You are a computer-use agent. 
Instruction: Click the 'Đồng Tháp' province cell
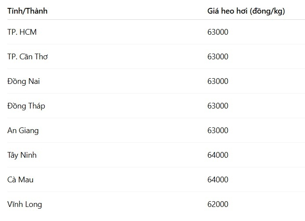click(26, 106)
